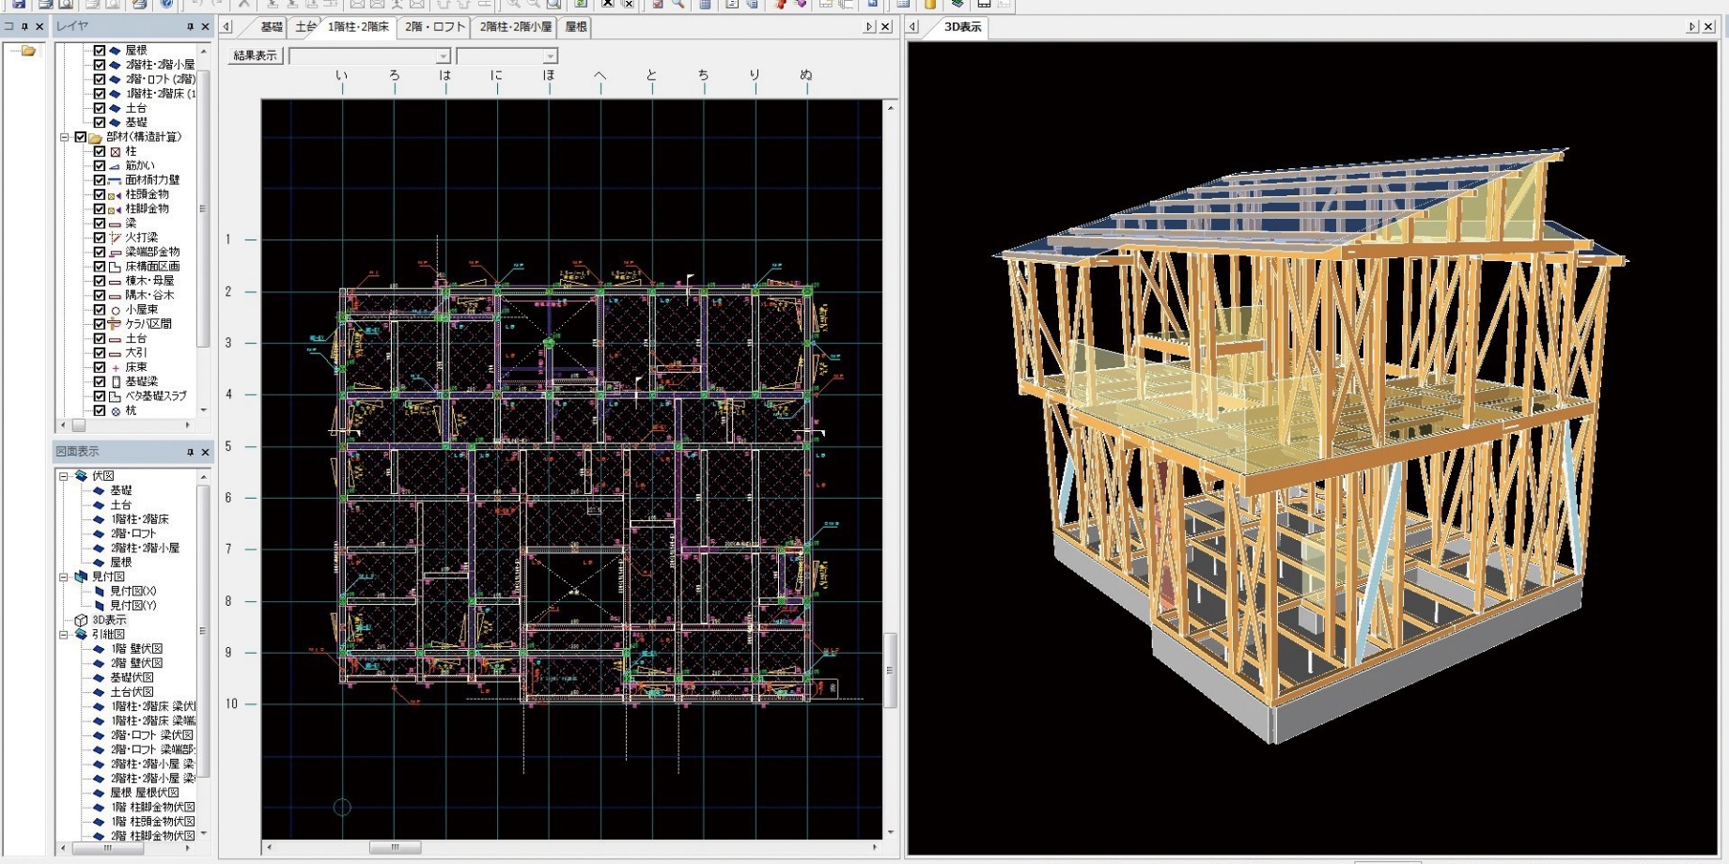
Task: Switch to the 土台 tab
Action: click(305, 27)
